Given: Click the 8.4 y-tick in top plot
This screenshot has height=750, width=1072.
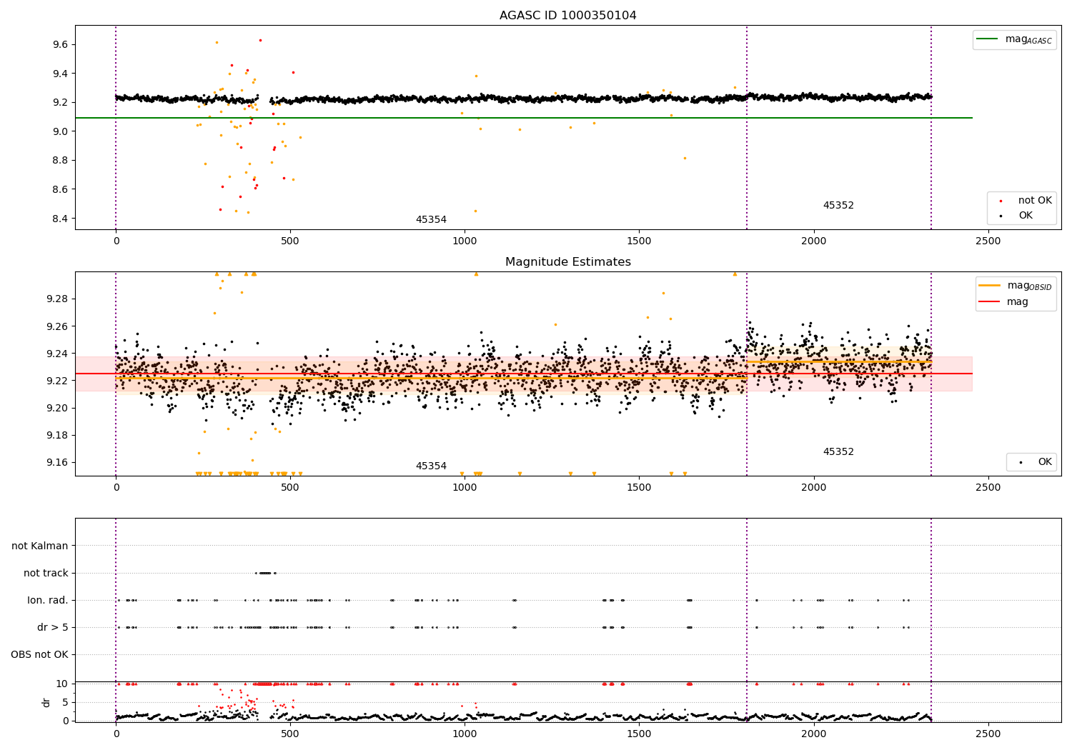Looking at the screenshot, I should pos(60,219).
